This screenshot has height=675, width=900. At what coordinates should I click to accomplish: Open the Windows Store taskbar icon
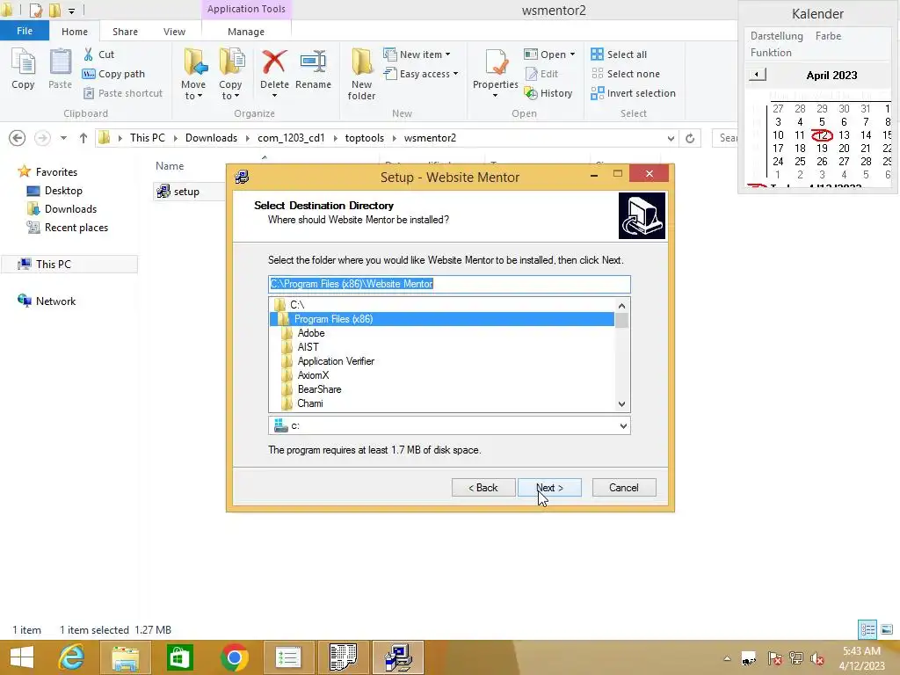[x=179, y=657]
